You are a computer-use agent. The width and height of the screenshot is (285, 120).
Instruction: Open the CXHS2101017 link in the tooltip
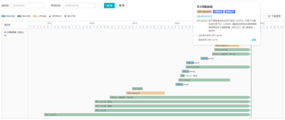coord(204,16)
